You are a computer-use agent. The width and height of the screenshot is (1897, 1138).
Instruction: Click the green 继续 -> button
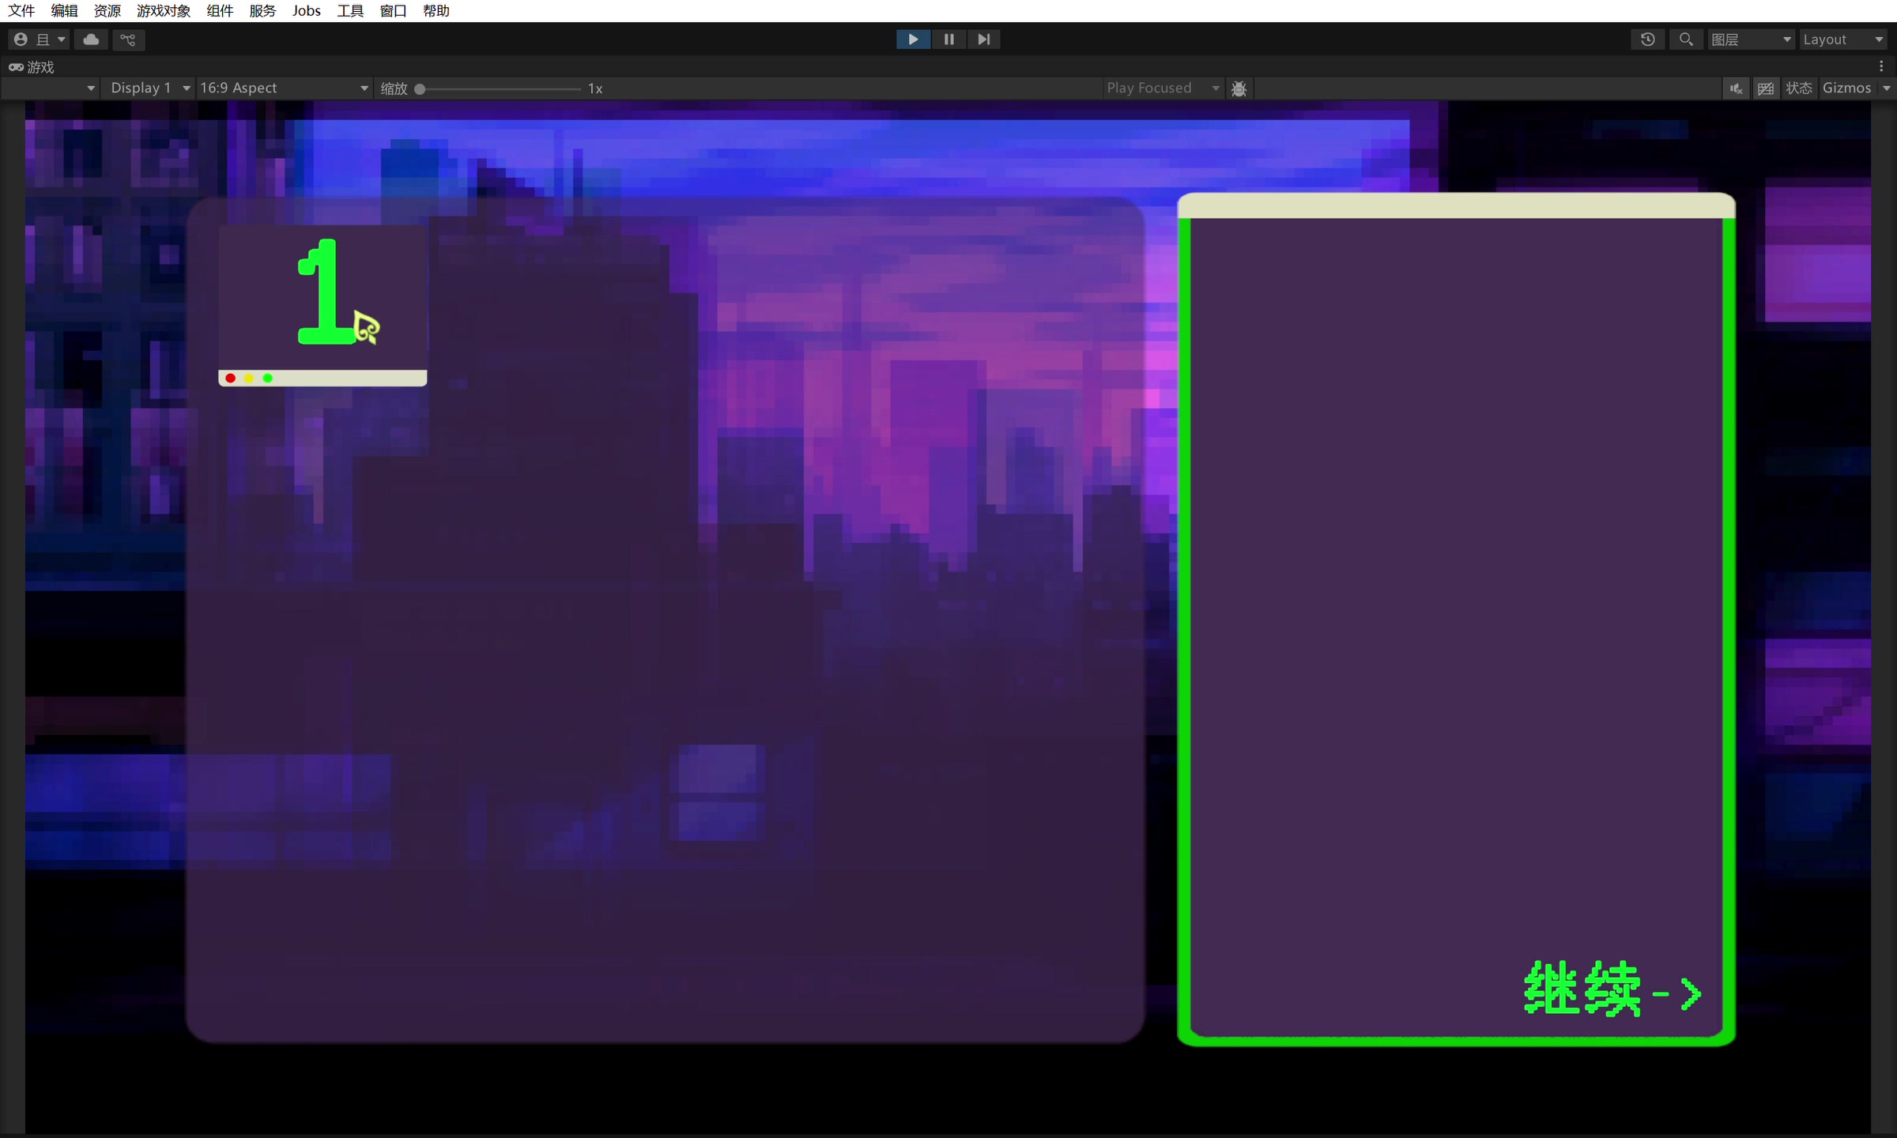click(1612, 989)
